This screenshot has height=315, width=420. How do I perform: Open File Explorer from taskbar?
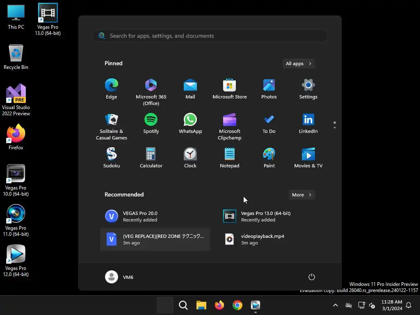[201, 305]
